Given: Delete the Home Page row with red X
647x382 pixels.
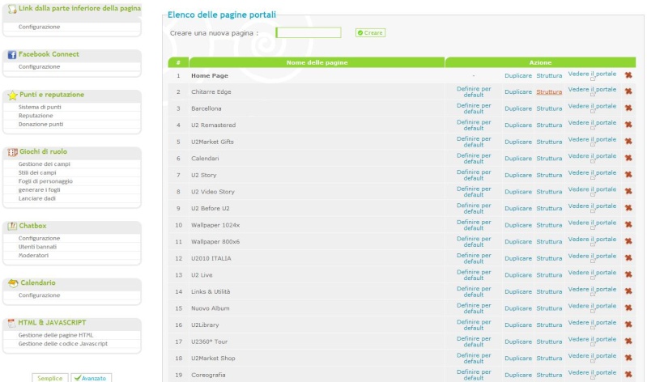Looking at the screenshot, I should pos(628,75).
